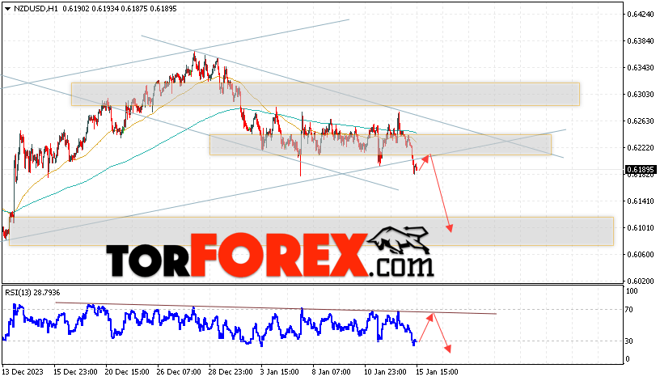
Task: Select the 3 Jan 15:00 time label
Action: (x=280, y=372)
